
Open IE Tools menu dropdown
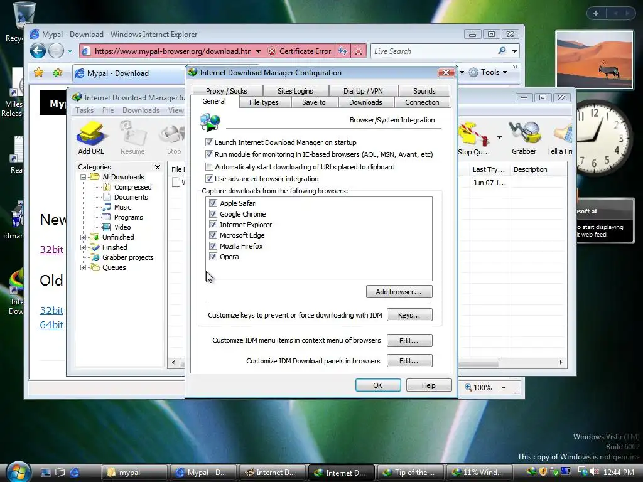489,72
